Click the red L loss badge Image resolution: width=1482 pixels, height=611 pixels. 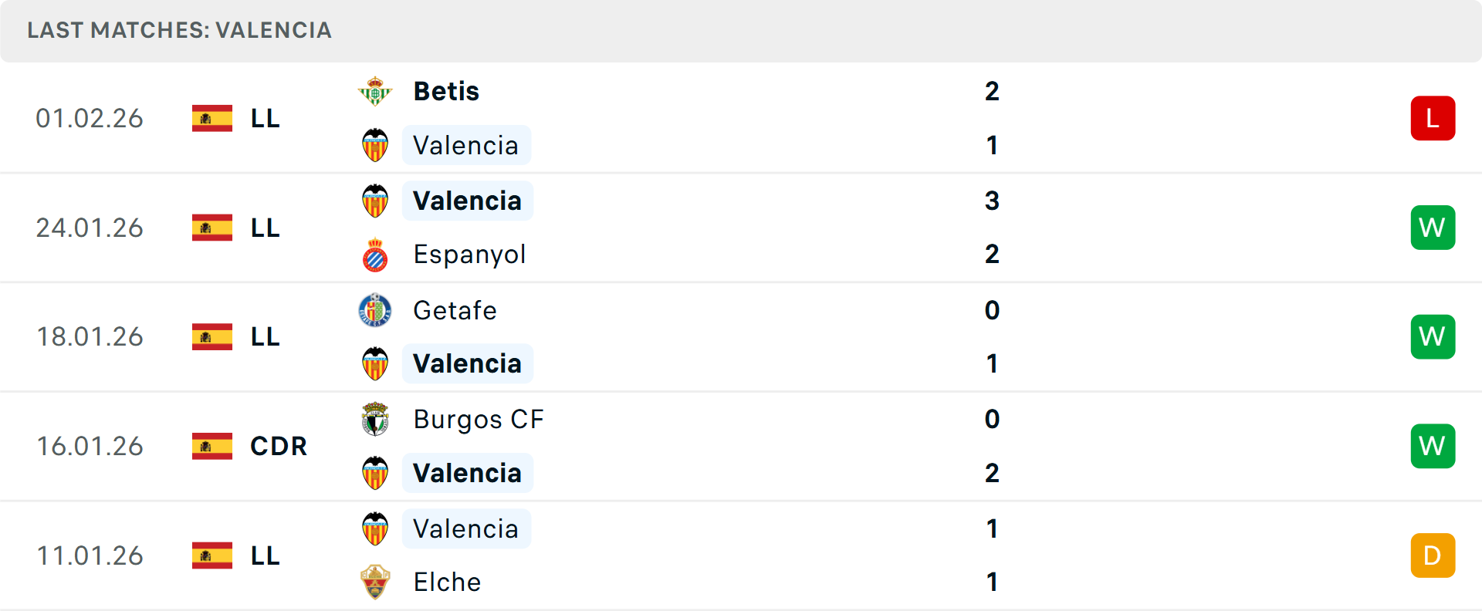tap(1433, 119)
